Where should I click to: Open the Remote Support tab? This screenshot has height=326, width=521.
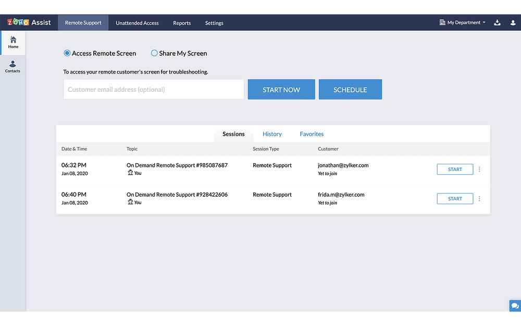[83, 22]
